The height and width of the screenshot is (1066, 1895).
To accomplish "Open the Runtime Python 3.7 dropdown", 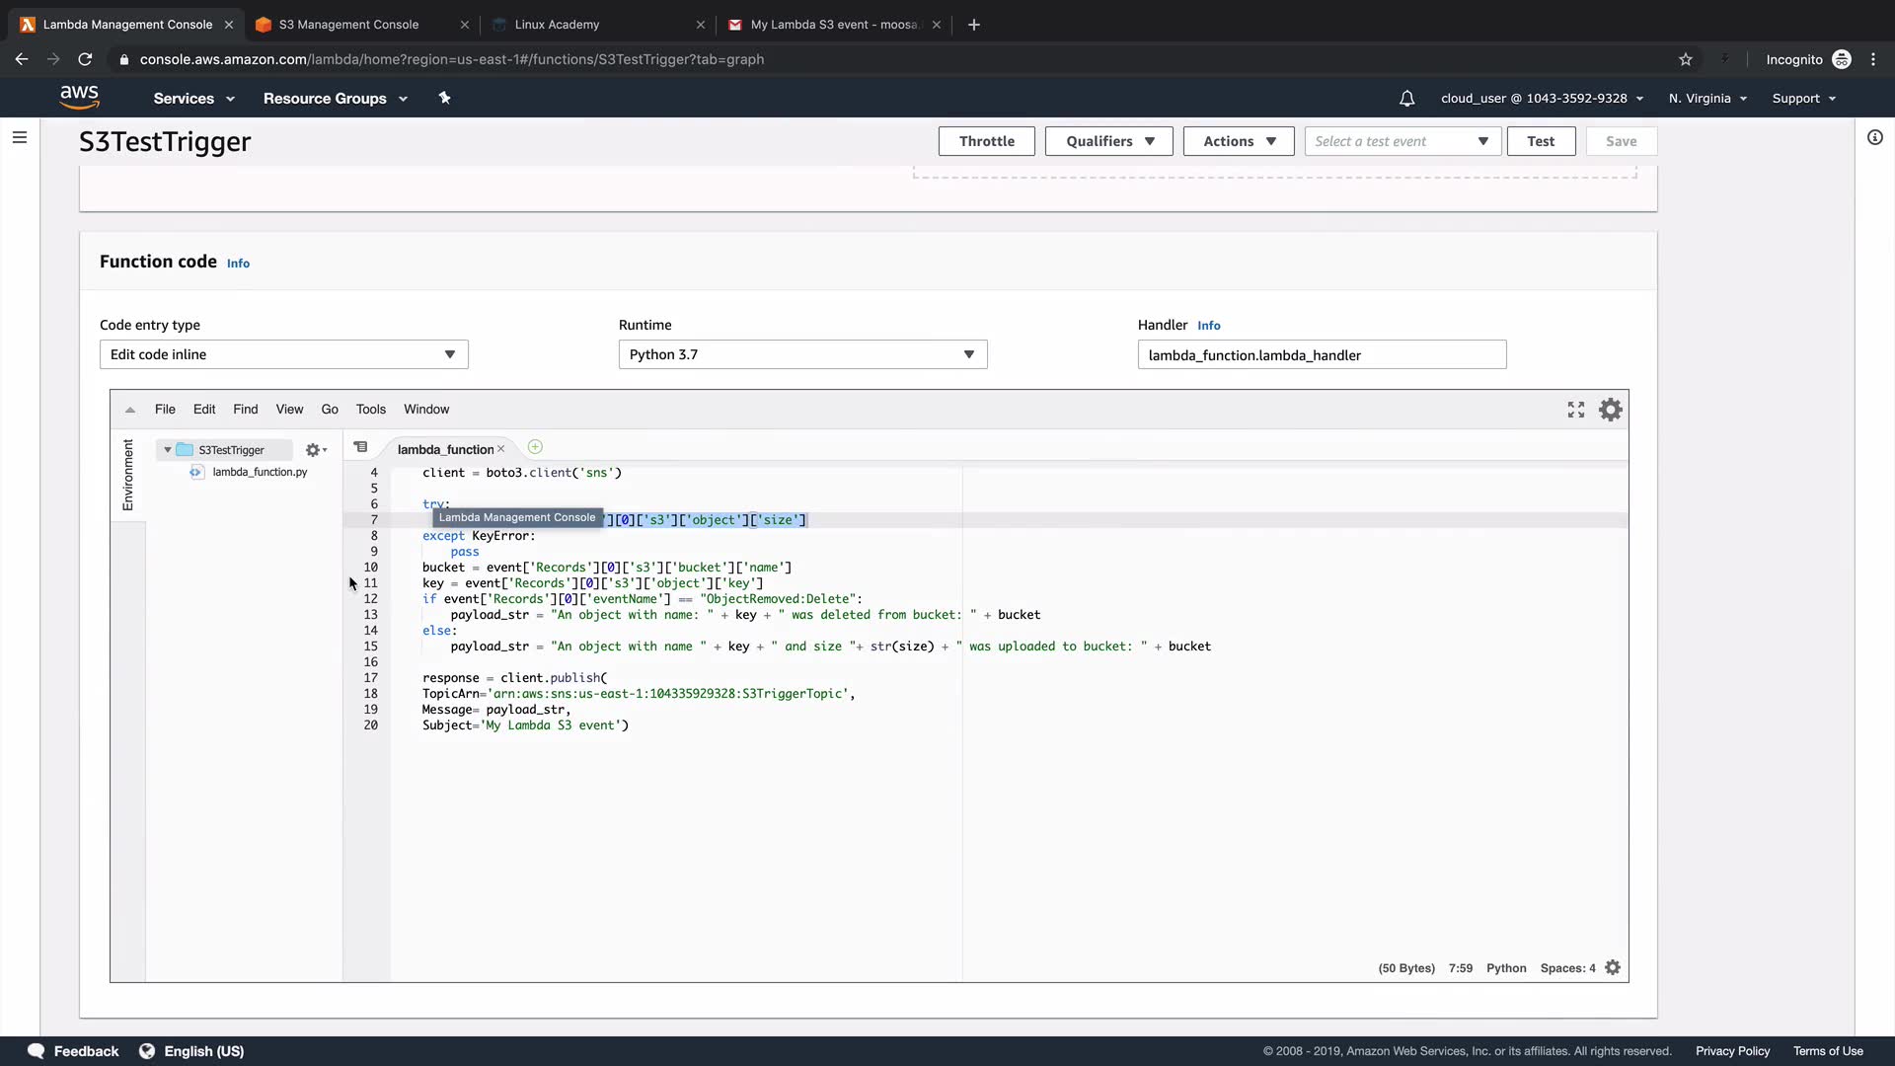I will click(802, 354).
